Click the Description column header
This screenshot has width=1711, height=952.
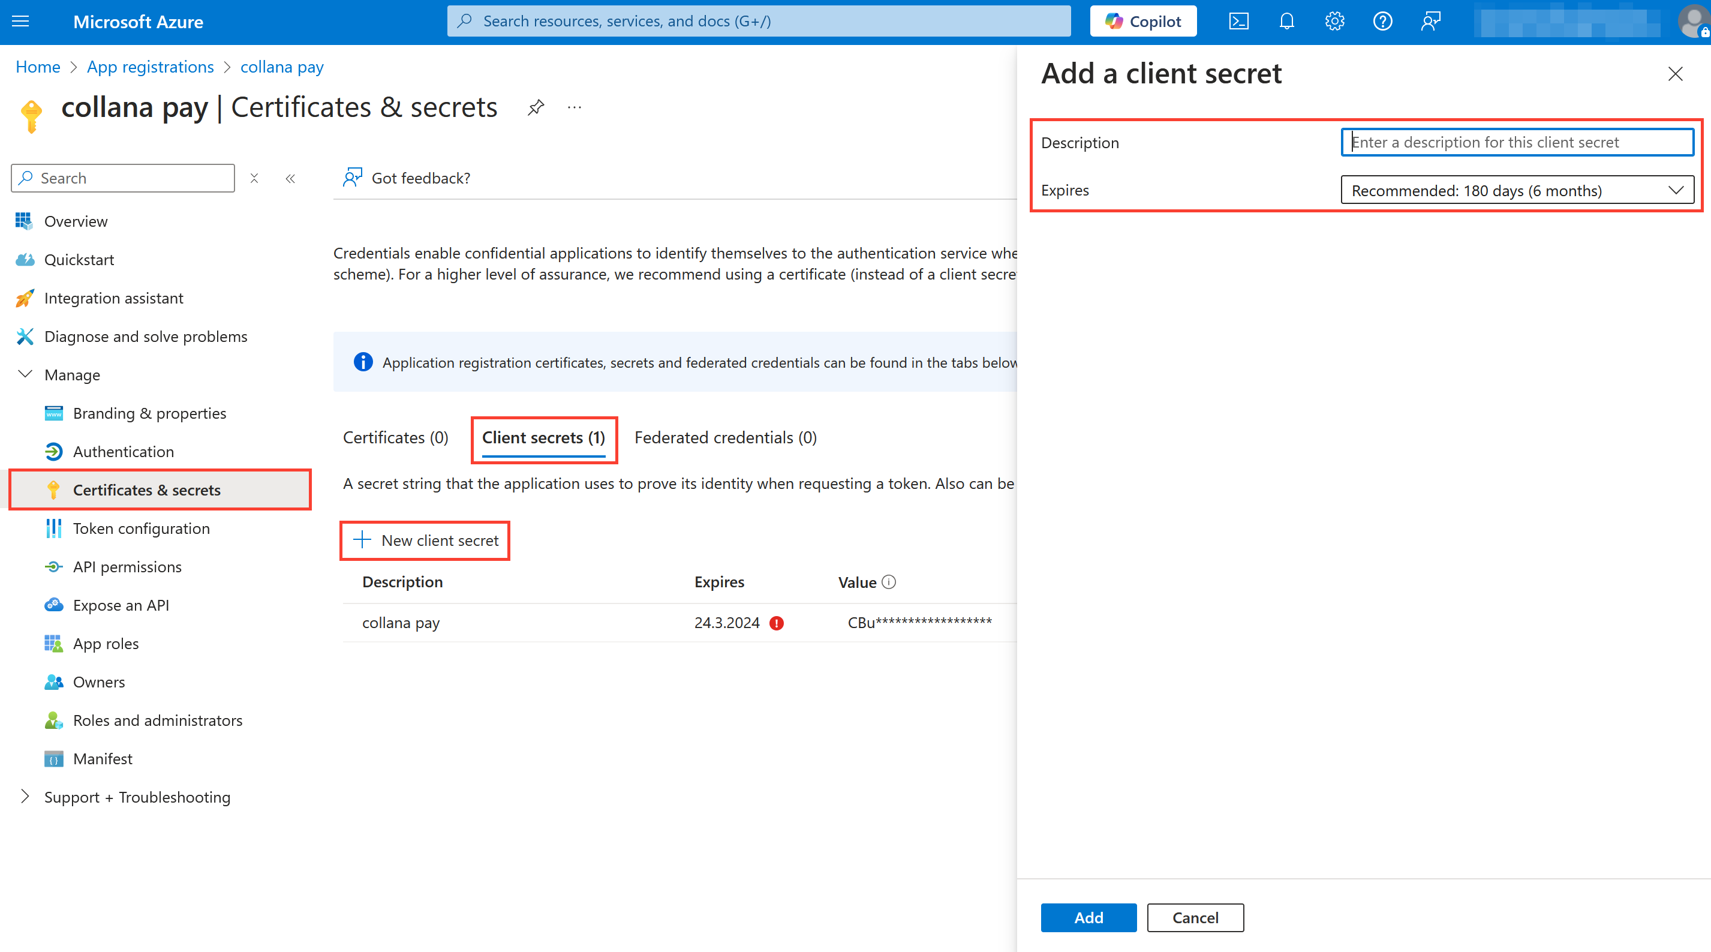pyautogui.click(x=402, y=582)
